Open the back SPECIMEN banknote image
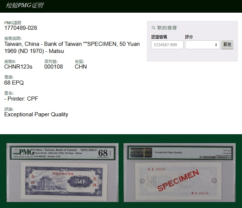Viewport: 242px width, 208px height. point(180,173)
